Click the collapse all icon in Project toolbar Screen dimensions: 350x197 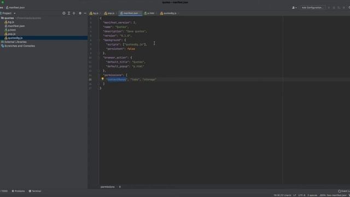pos(74,13)
